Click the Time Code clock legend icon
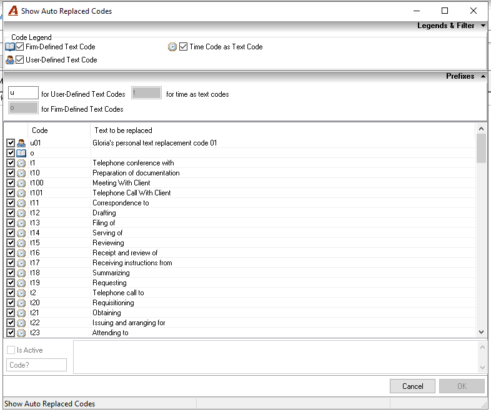The image size is (491, 412). coord(172,47)
